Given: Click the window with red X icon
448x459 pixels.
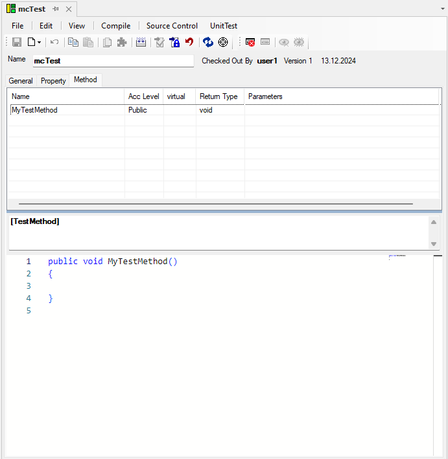Looking at the screenshot, I should coord(250,42).
